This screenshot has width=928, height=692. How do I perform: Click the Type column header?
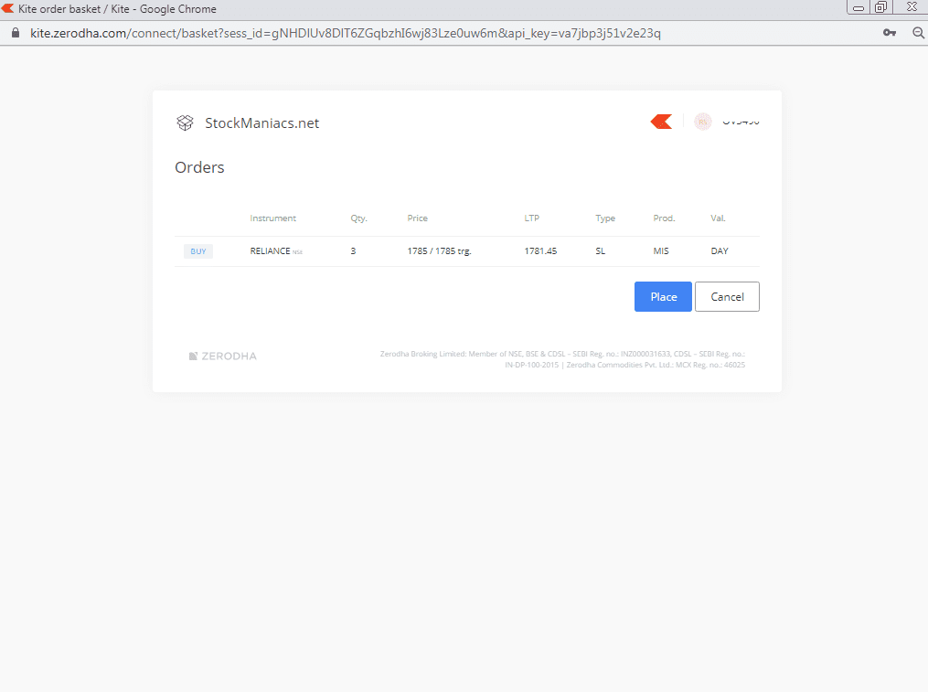click(x=605, y=218)
